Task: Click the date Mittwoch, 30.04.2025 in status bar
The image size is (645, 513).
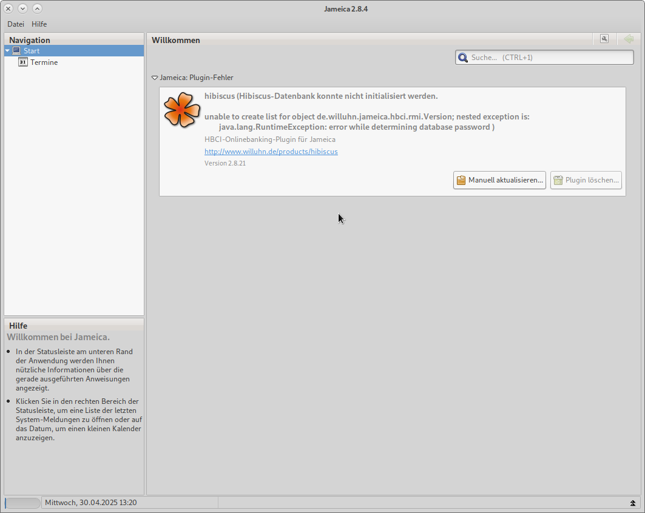Action: [x=90, y=502]
